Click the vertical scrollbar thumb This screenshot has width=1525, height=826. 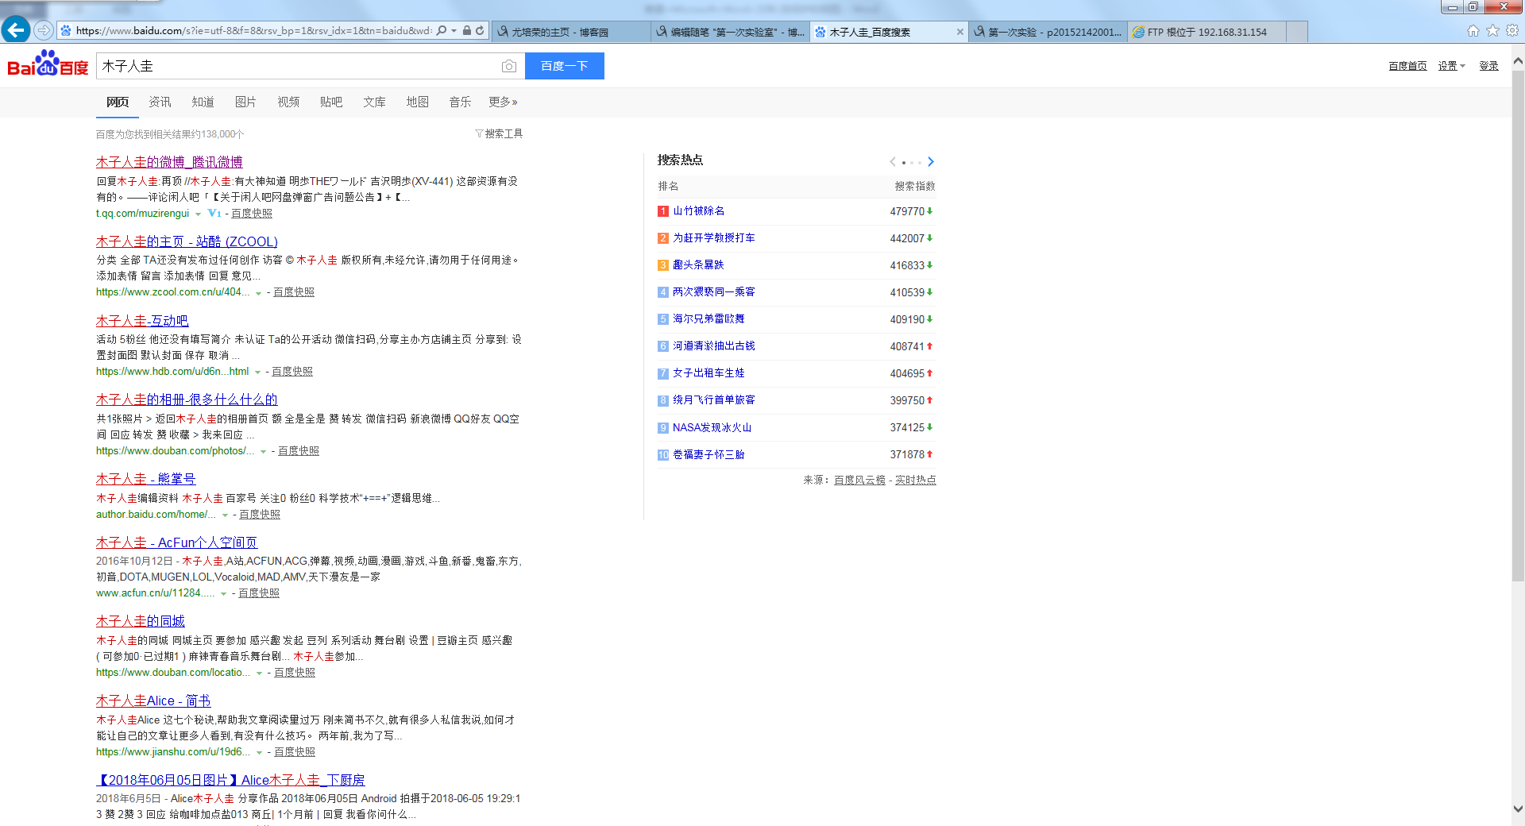[1518, 326]
